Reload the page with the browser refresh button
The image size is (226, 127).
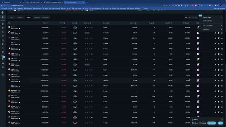[x=8, y=5]
